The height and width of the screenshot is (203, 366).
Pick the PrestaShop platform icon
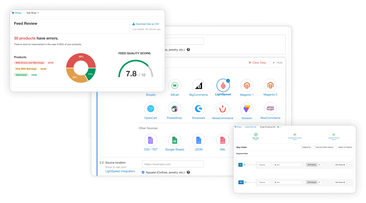175,109
